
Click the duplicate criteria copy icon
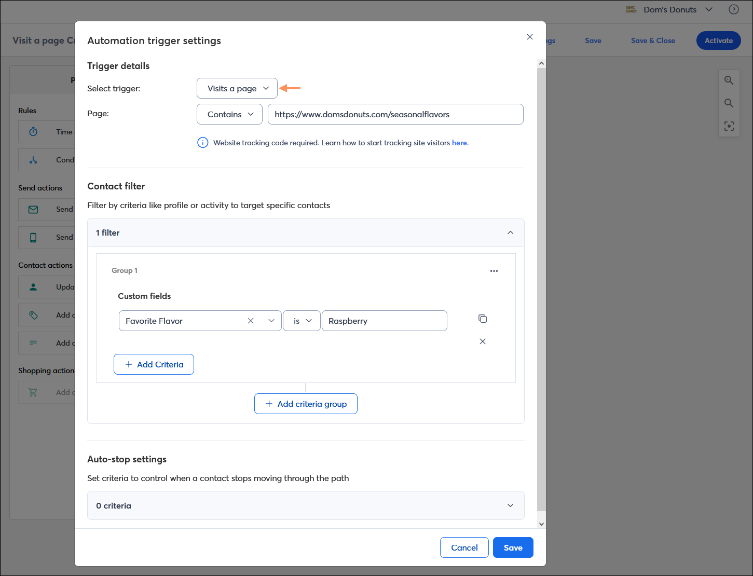483,319
